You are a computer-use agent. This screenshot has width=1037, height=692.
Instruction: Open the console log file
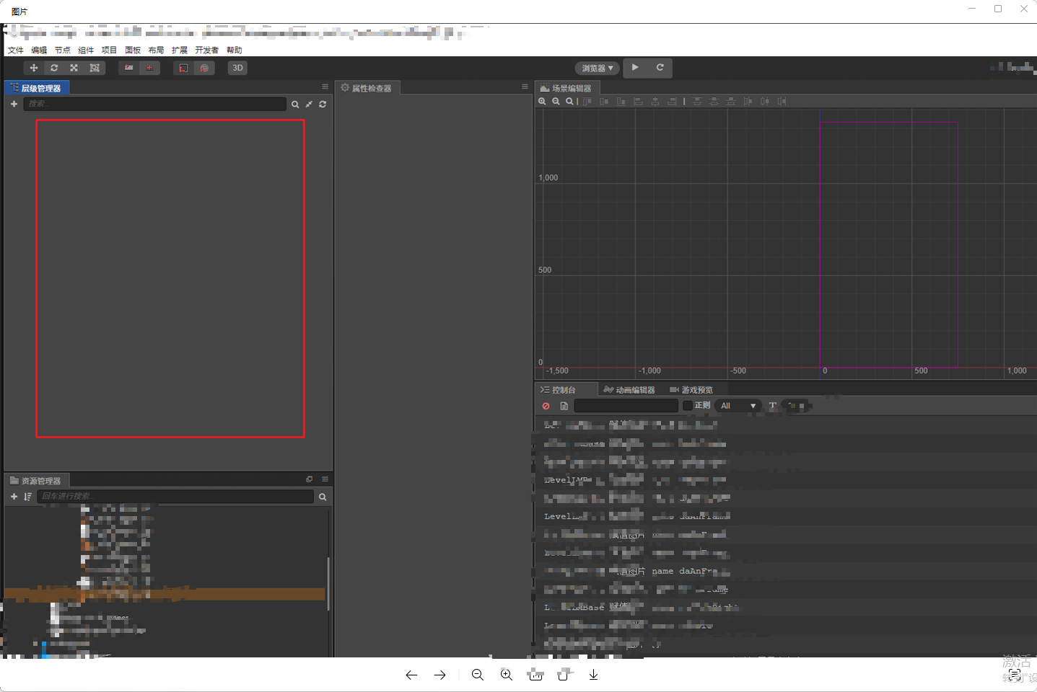(x=564, y=406)
